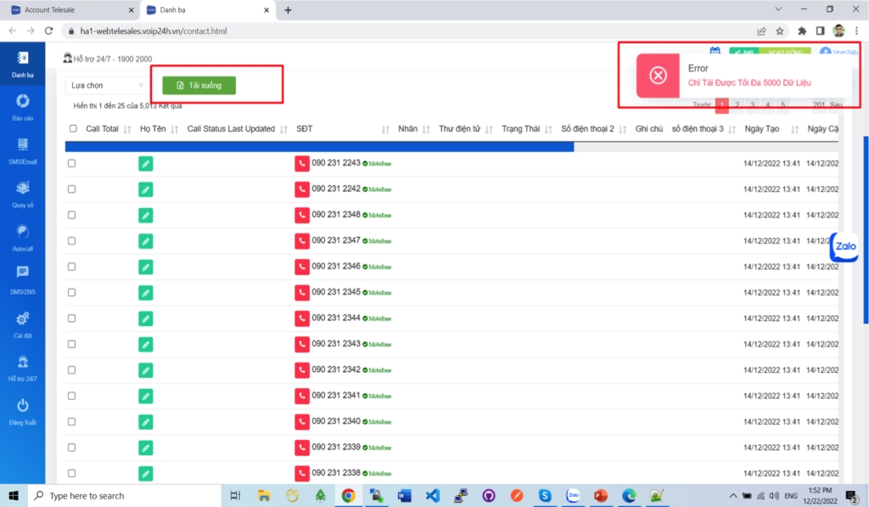
Task: Expand the Lựa chọn dropdown
Action: [x=107, y=86]
